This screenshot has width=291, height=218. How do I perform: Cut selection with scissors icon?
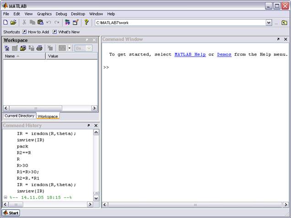[x=24, y=22]
